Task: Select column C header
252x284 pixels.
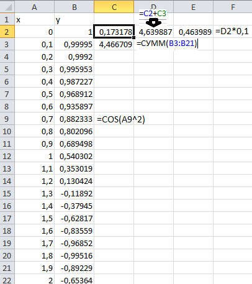Action: point(114,7)
